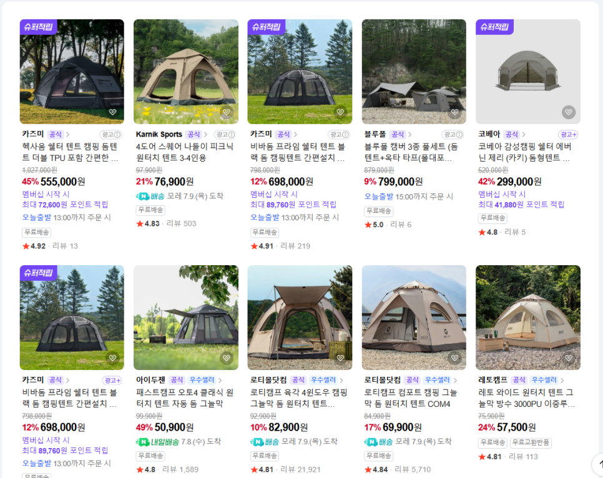Image resolution: width=603 pixels, height=478 pixels.
Task: Visit Karnik Sports store name link
Action: click(159, 134)
